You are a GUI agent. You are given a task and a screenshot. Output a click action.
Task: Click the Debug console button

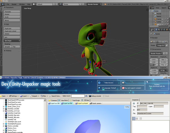pyautogui.click(x=95, y=96)
